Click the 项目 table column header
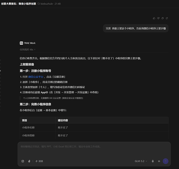The width and height of the screenshot is (179, 169). (24, 120)
